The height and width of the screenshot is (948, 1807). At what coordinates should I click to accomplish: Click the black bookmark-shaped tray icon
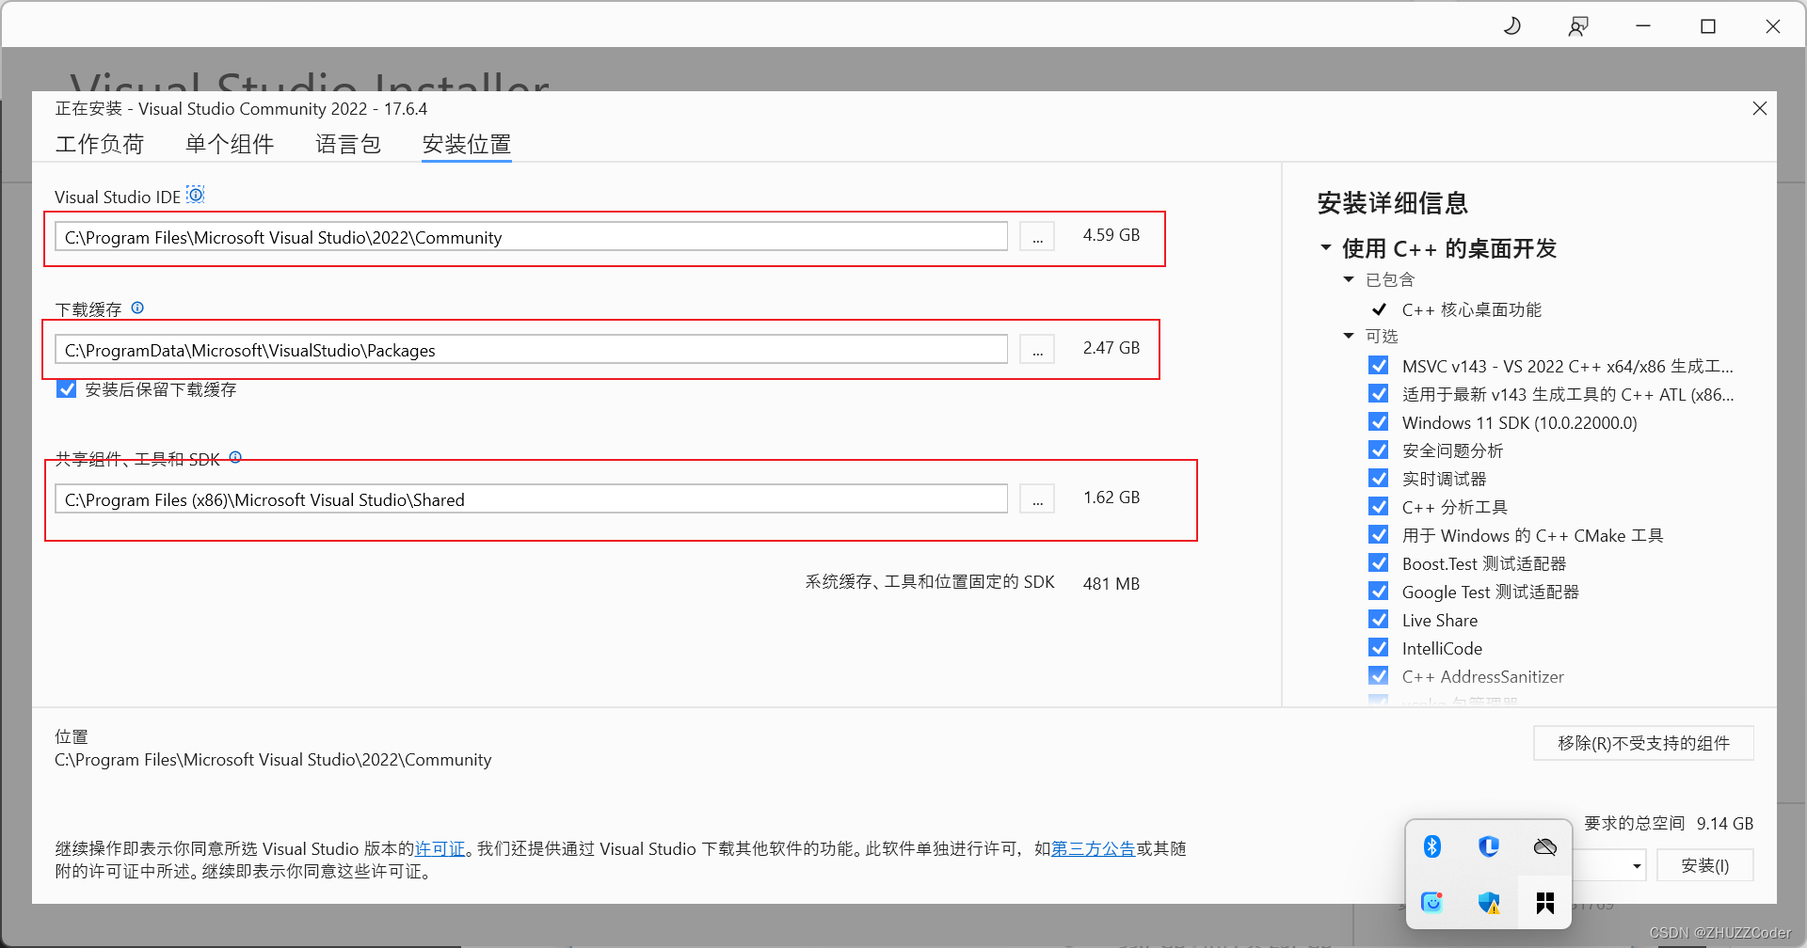[1545, 903]
